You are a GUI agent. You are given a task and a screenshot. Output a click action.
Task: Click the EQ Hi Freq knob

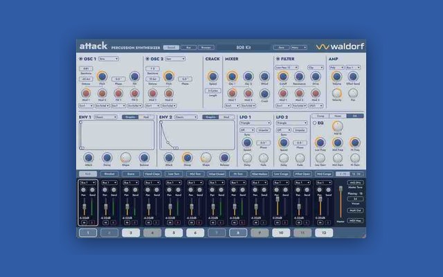[x=355, y=143]
